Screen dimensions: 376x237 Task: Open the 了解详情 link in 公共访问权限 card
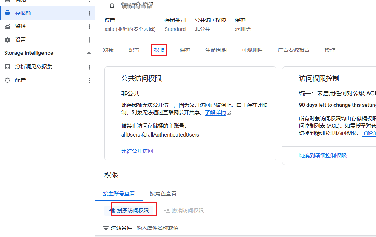215,112
